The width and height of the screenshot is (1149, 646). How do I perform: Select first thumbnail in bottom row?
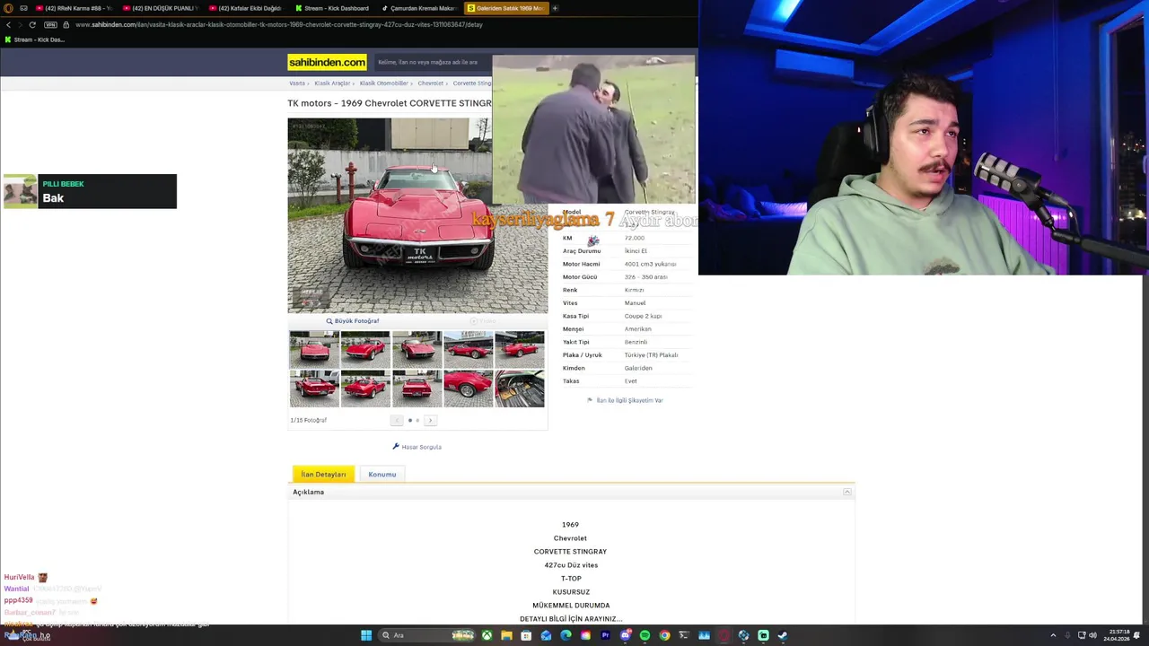coord(314,388)
